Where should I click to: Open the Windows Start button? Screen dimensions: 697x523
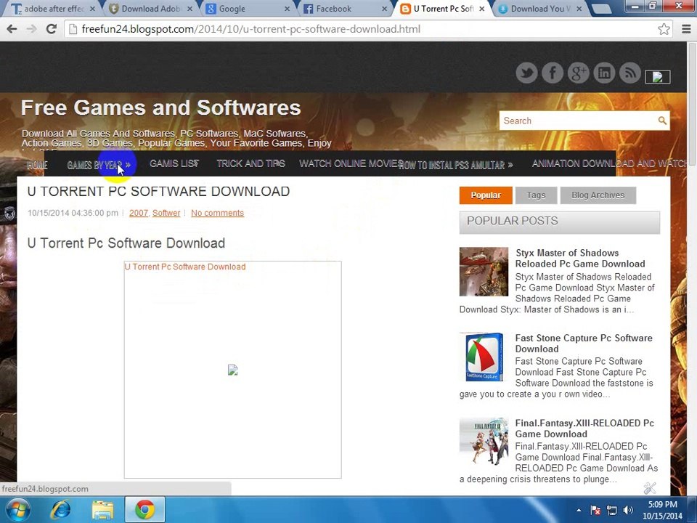(x=17, y=510)
